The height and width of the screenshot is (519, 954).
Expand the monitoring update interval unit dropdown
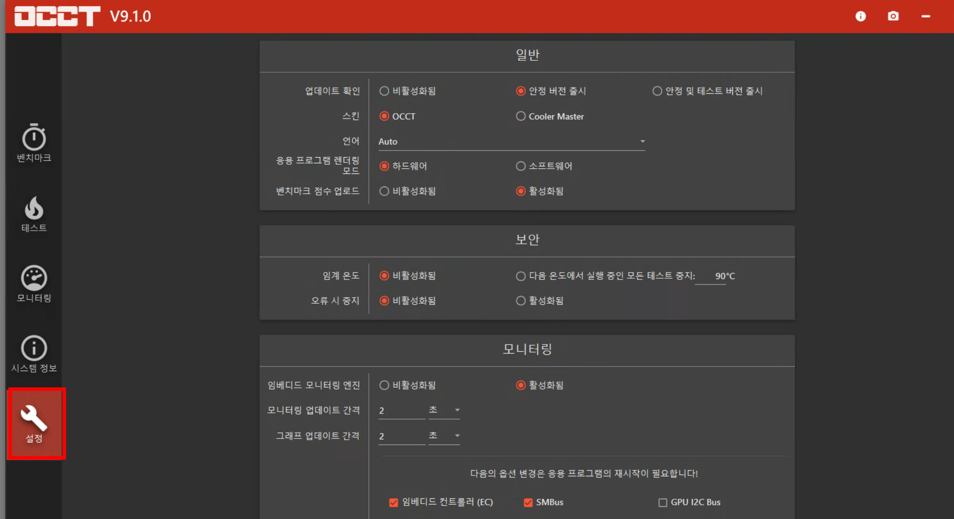tap(444, 410)
